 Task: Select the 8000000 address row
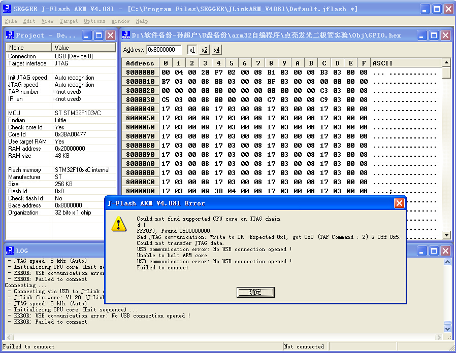tap(141, 73)
